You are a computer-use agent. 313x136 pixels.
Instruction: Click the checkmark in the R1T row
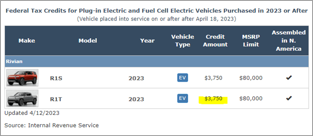289,98
